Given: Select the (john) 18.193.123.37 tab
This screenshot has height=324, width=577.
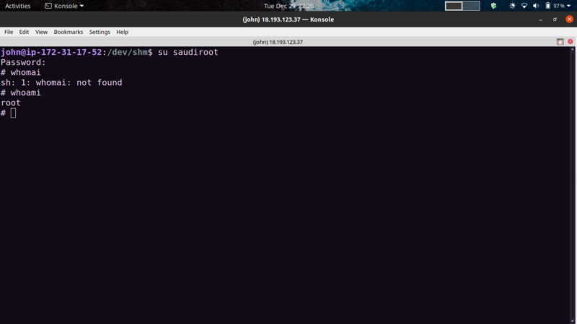Looking at the screenshot, I should coord(278,42).
